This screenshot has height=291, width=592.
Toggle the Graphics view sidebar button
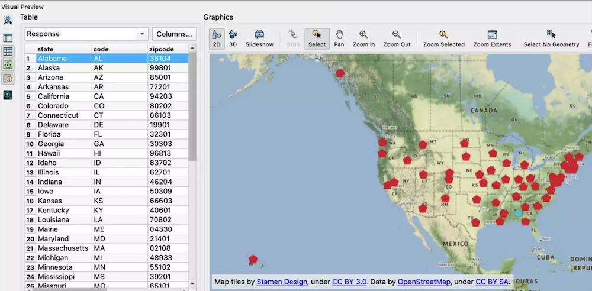pos(8,65)
